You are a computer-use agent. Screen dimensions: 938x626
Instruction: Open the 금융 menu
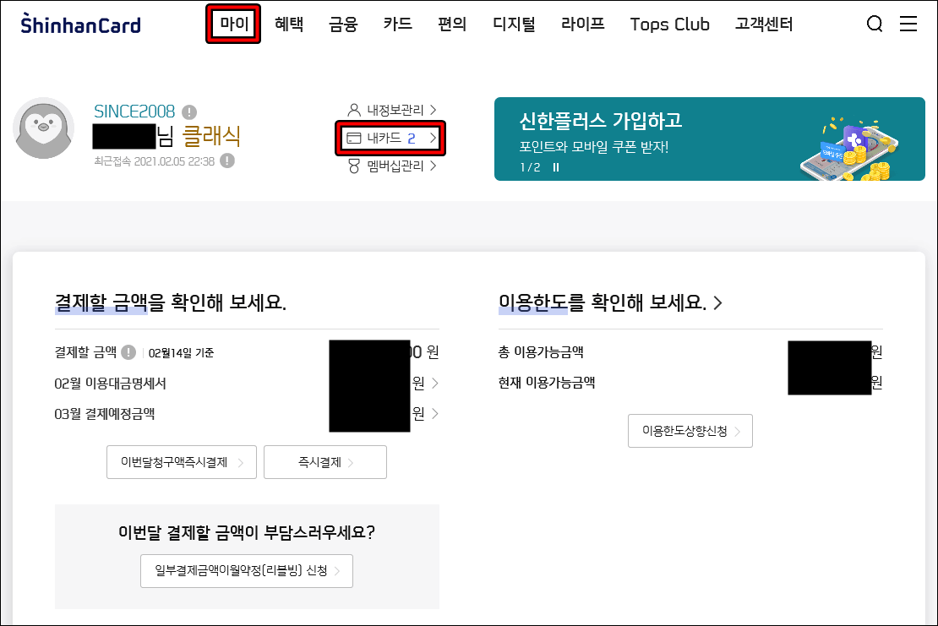[x=343, y=24]
